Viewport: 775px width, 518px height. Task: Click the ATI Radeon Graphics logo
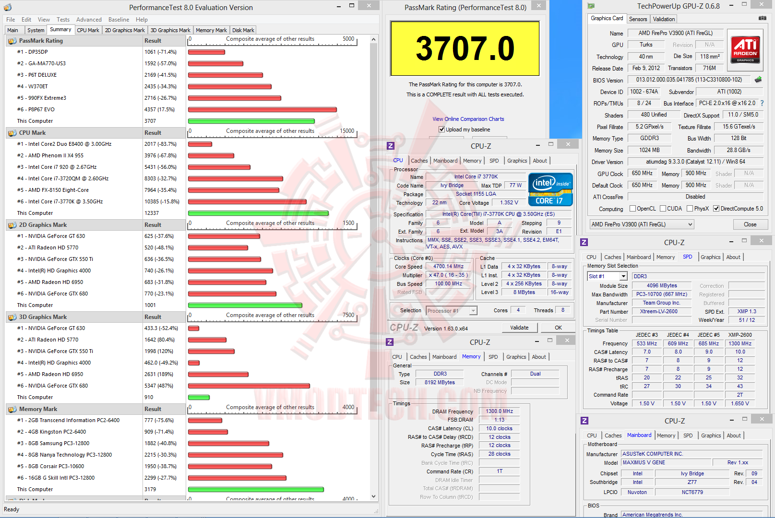[745, 49]
